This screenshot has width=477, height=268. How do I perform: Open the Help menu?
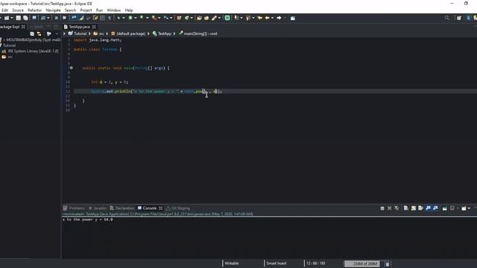[129, 10]
